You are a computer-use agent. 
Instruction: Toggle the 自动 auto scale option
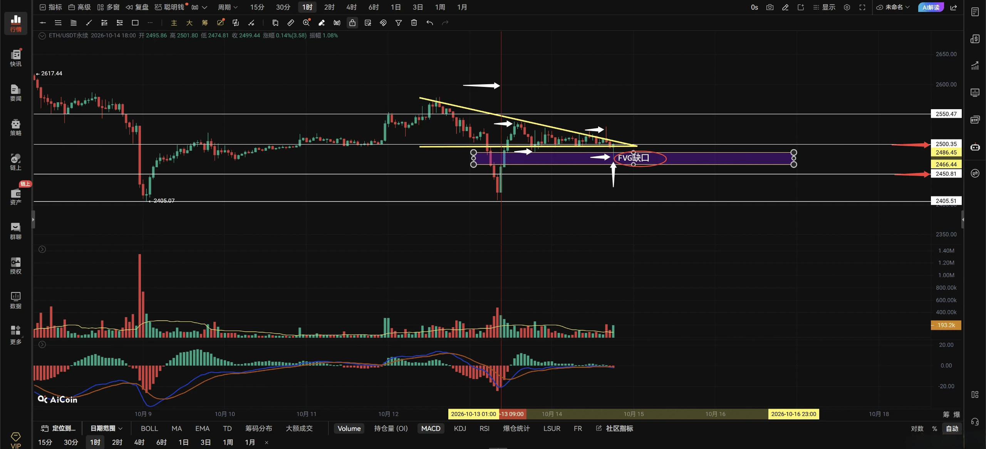click(x=952, y=429)
